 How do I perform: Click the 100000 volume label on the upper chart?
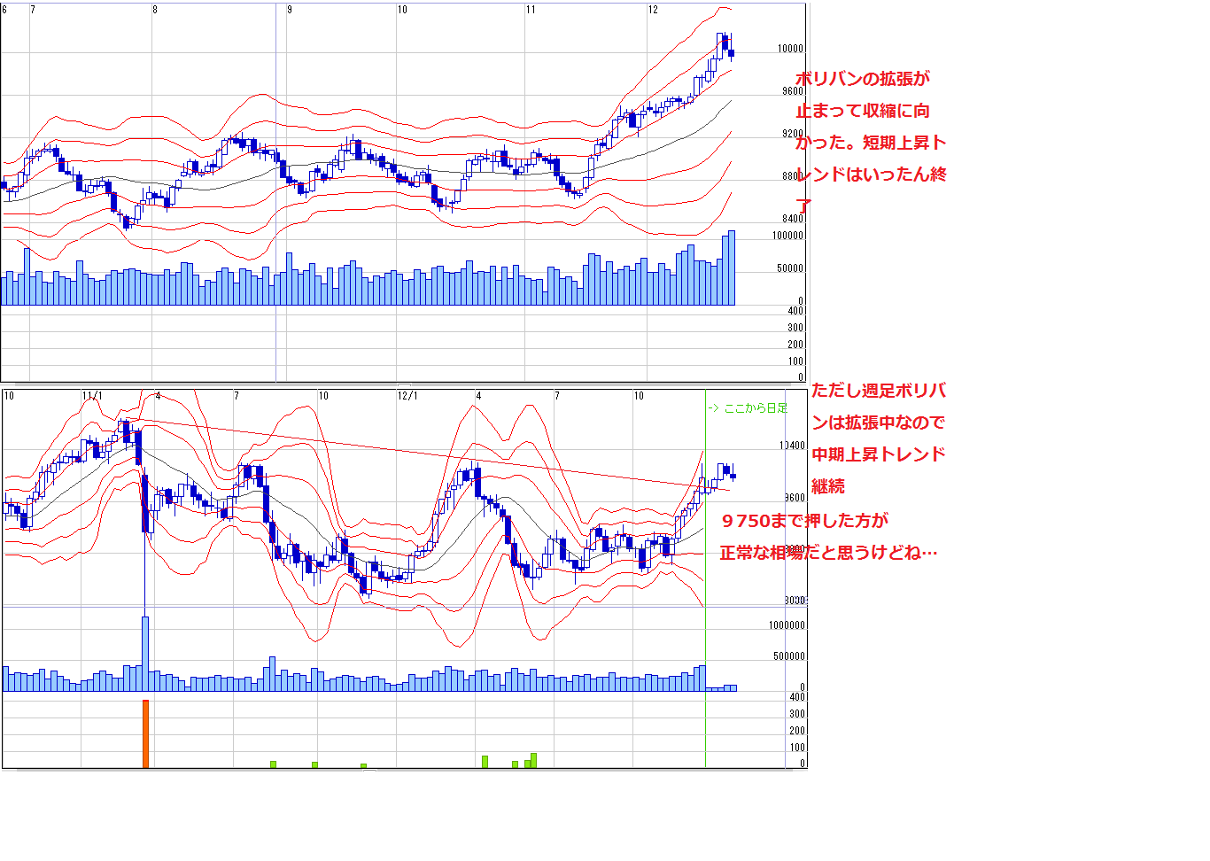(x=787, y=236)
